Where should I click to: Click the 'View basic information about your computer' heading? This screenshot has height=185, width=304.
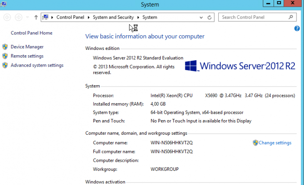click(x=145, y=37)
